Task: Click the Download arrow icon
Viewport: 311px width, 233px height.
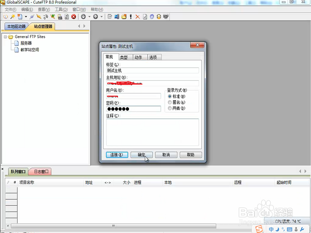Action: 83,17
